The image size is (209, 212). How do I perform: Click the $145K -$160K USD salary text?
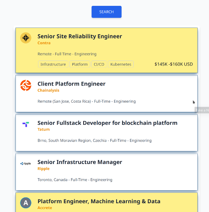[x=173, y=64]
